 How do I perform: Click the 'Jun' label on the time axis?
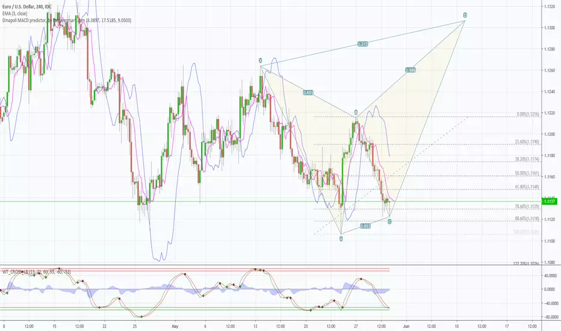(406, 326)
